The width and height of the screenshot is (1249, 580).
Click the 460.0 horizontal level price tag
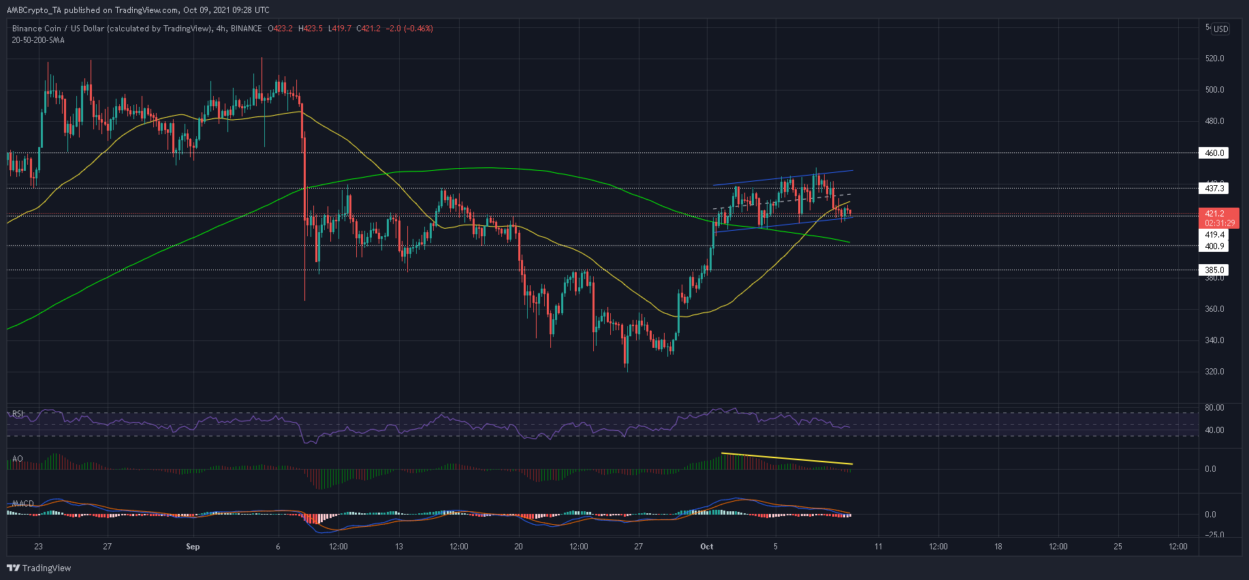point(1214,153)
